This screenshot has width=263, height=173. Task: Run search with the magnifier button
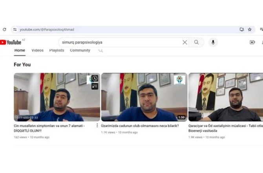coord(196,42)
